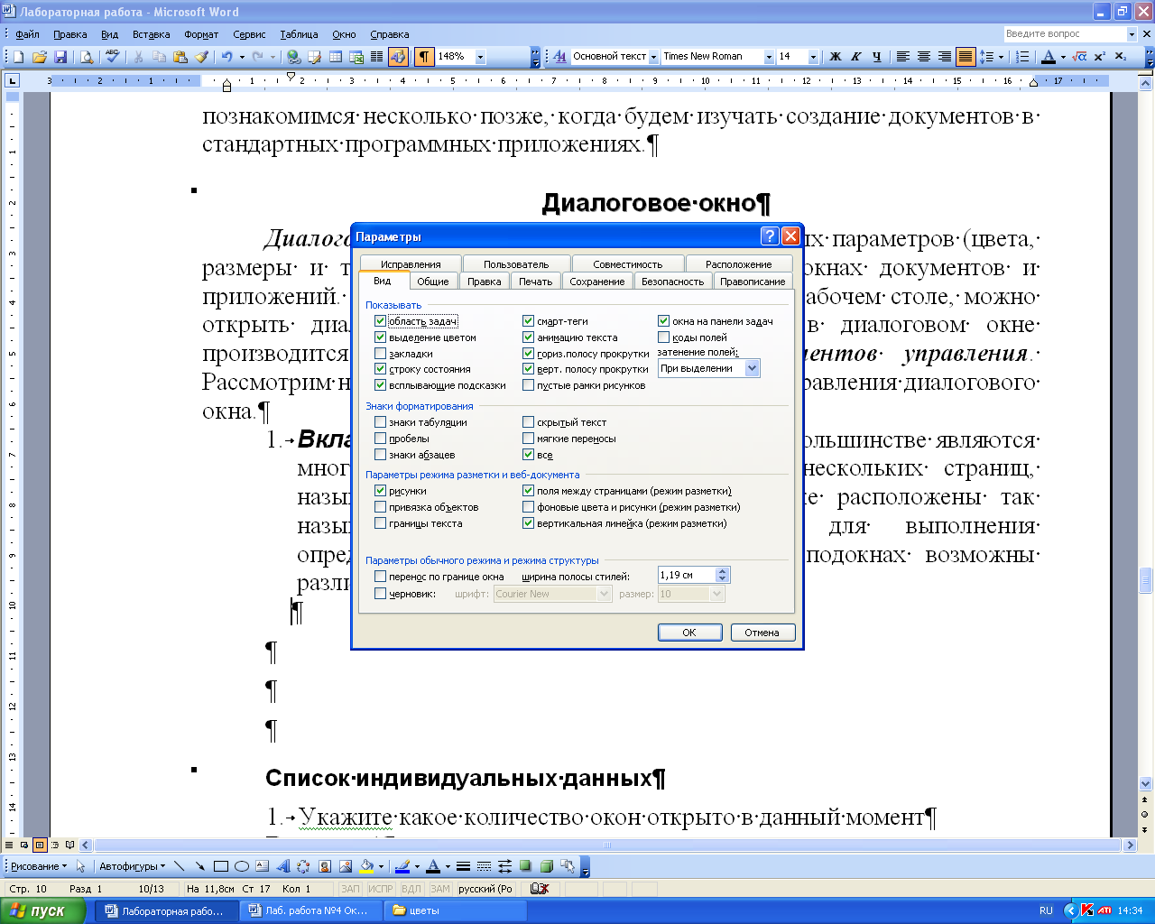Open the fill color bucket on Drawing toolbar
Viewport: 1155px width, 924px height.
[366, 866]
